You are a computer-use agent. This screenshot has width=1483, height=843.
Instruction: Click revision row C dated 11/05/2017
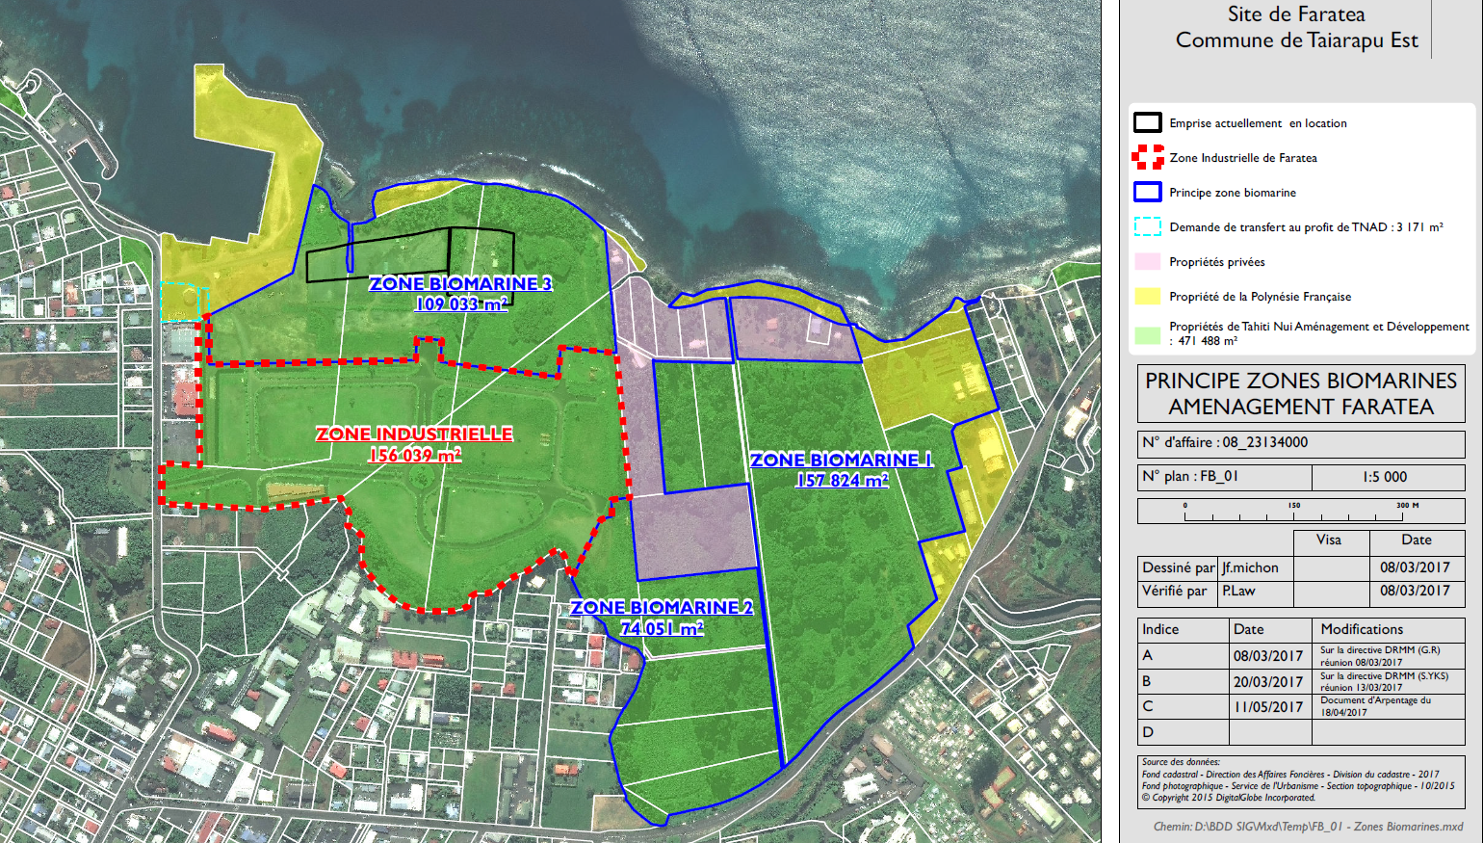[1300, 707]
